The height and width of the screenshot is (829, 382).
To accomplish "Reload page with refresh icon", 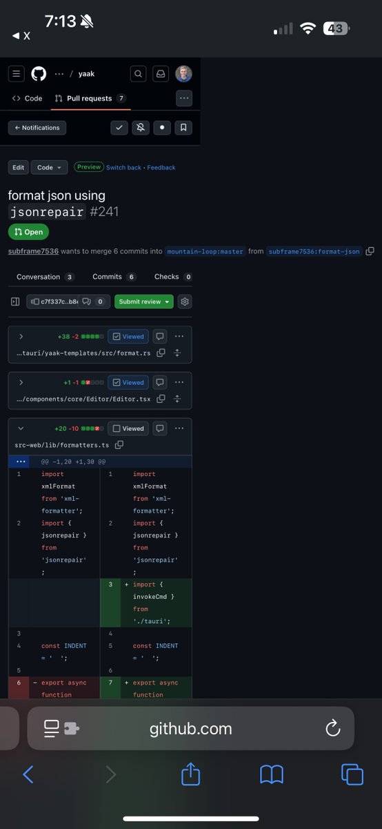I will pos(332,727).
